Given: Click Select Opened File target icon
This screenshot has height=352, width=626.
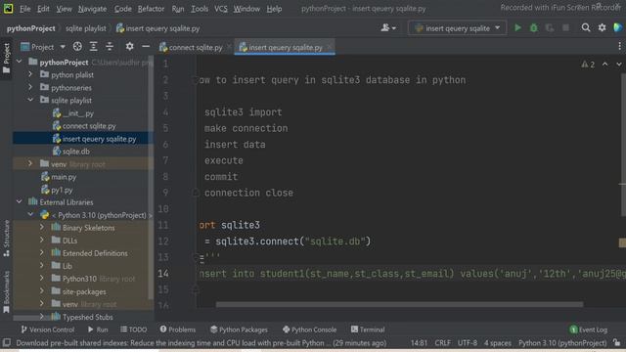Looking at the screenshot, I should coord(77,47).
